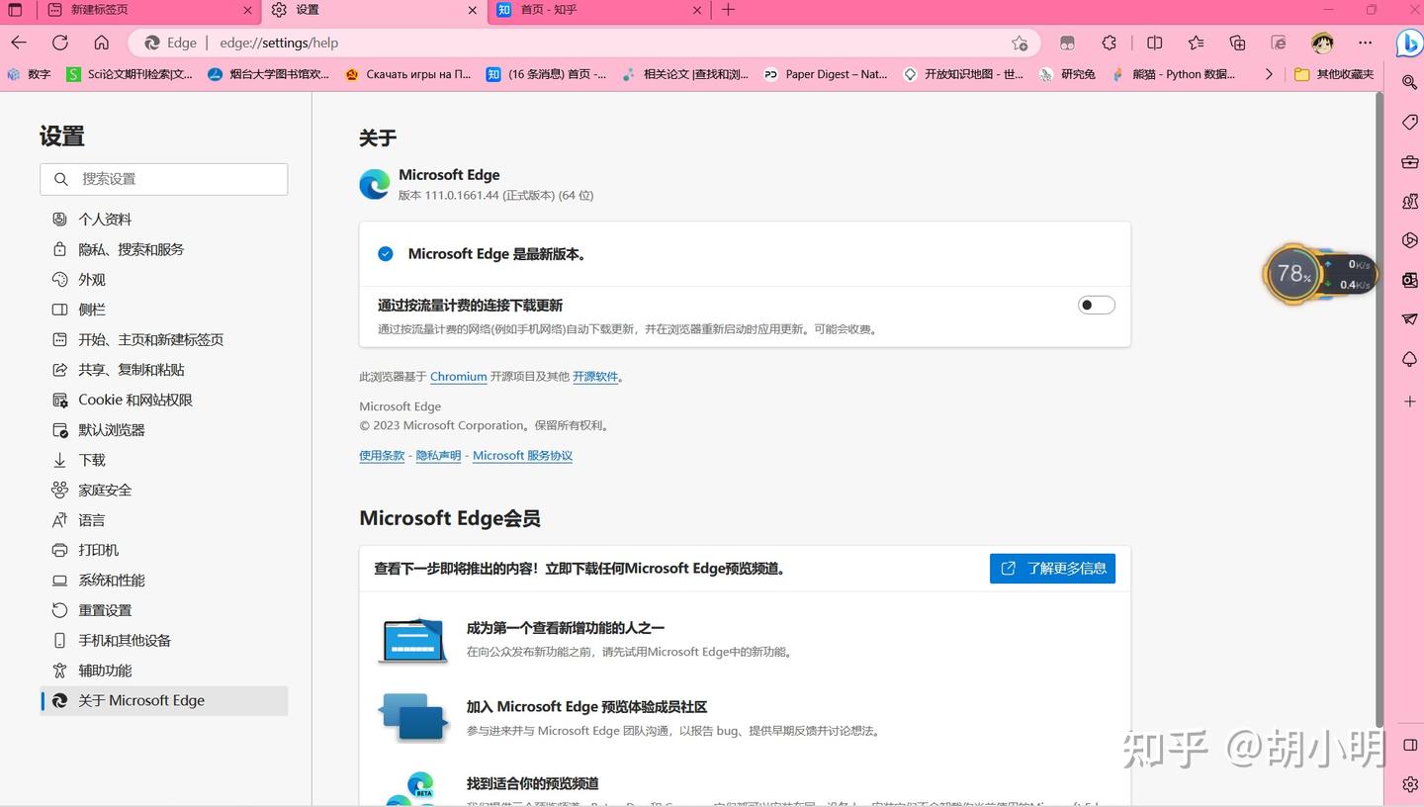Close the 设置 tab
The image size is (1424, 807).
472,10
